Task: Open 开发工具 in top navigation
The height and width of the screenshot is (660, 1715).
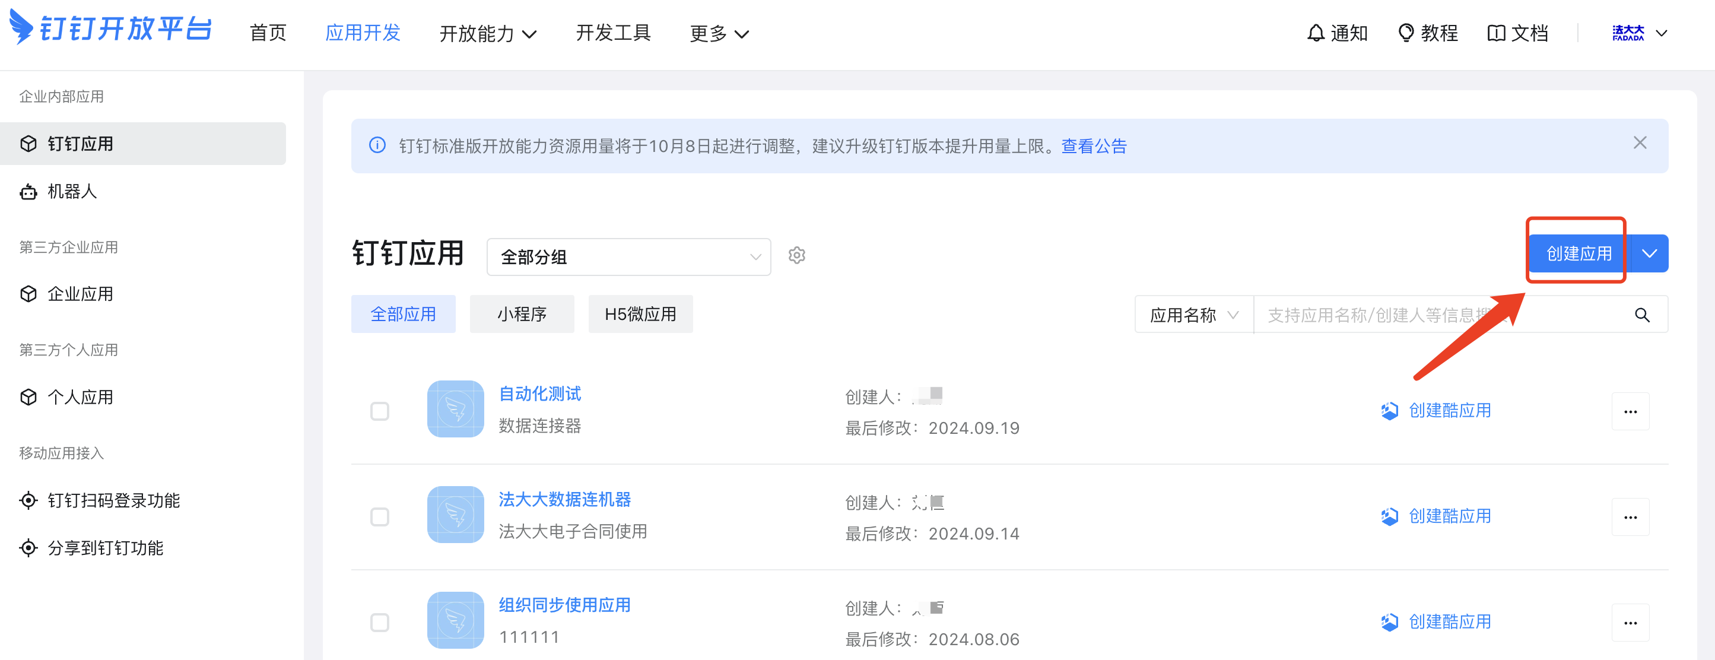Action: click(x=612, y=33)
